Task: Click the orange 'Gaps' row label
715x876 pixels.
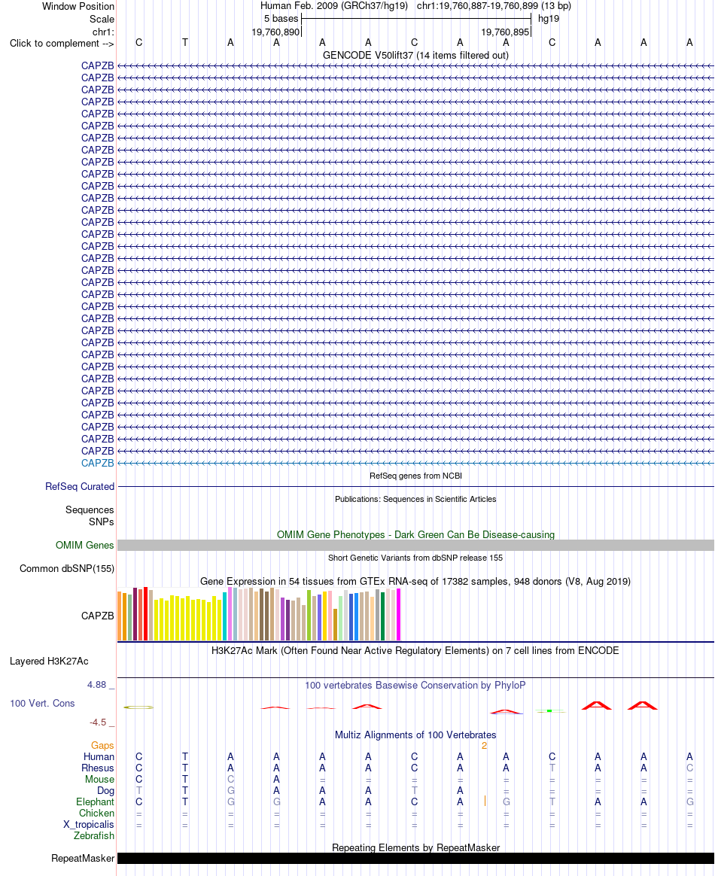Action: tap(102, 746)
